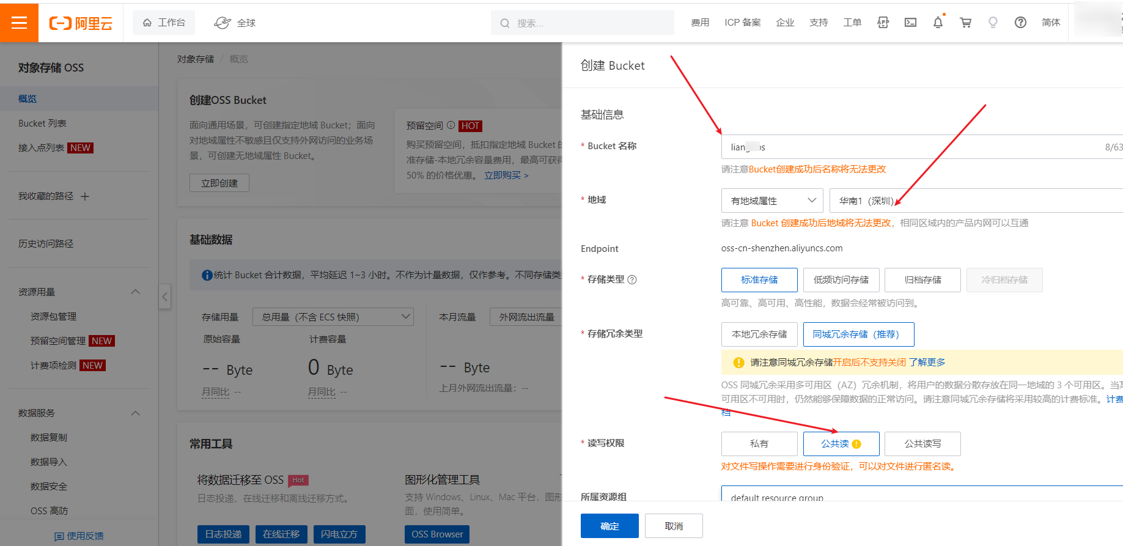The image size is (1123, 546).
Task: Open the 工作台 workbench home
Action: point(164,23)
